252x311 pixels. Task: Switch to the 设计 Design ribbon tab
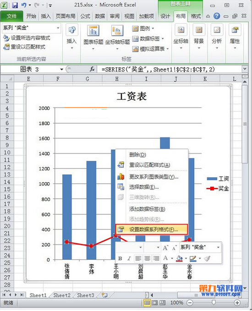pos(165,16)
